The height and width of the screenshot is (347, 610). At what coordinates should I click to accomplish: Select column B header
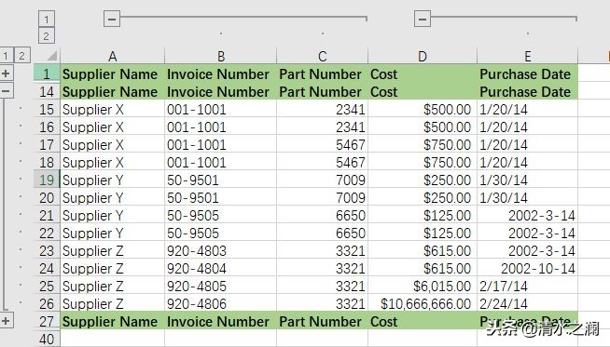(x=220, y=56)
